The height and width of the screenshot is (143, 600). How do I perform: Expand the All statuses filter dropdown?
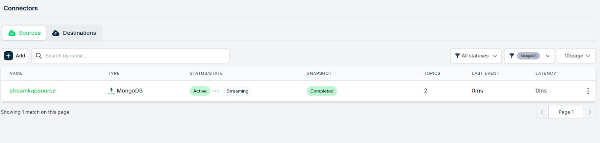476,56
